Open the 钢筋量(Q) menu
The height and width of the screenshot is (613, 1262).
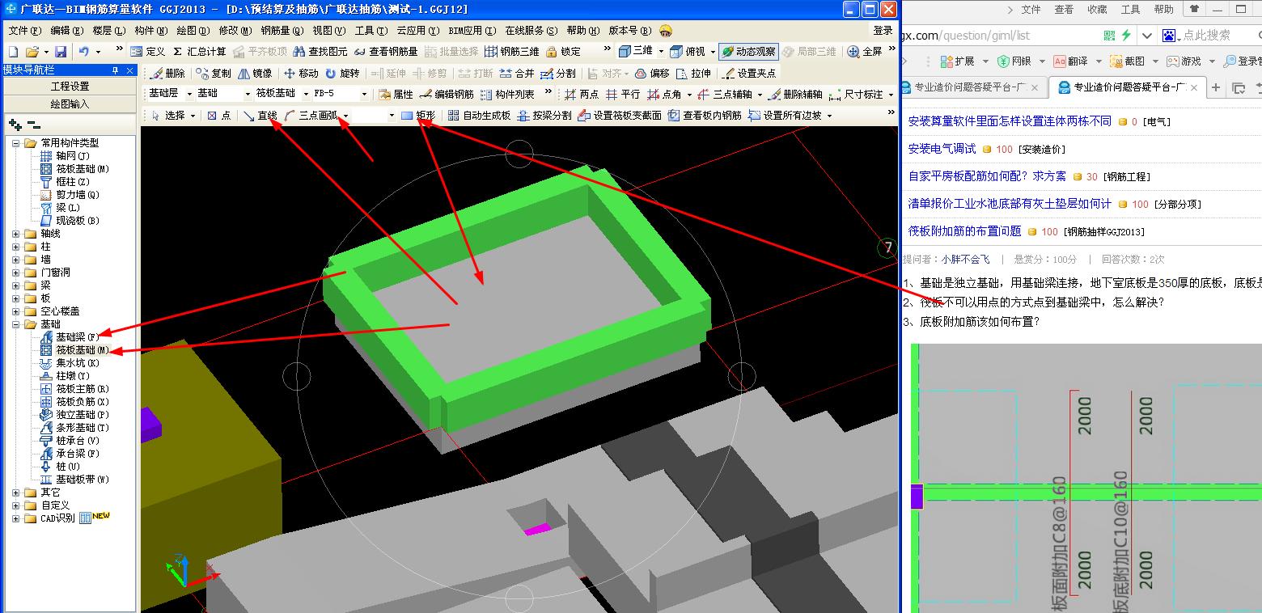click(282, 30)
